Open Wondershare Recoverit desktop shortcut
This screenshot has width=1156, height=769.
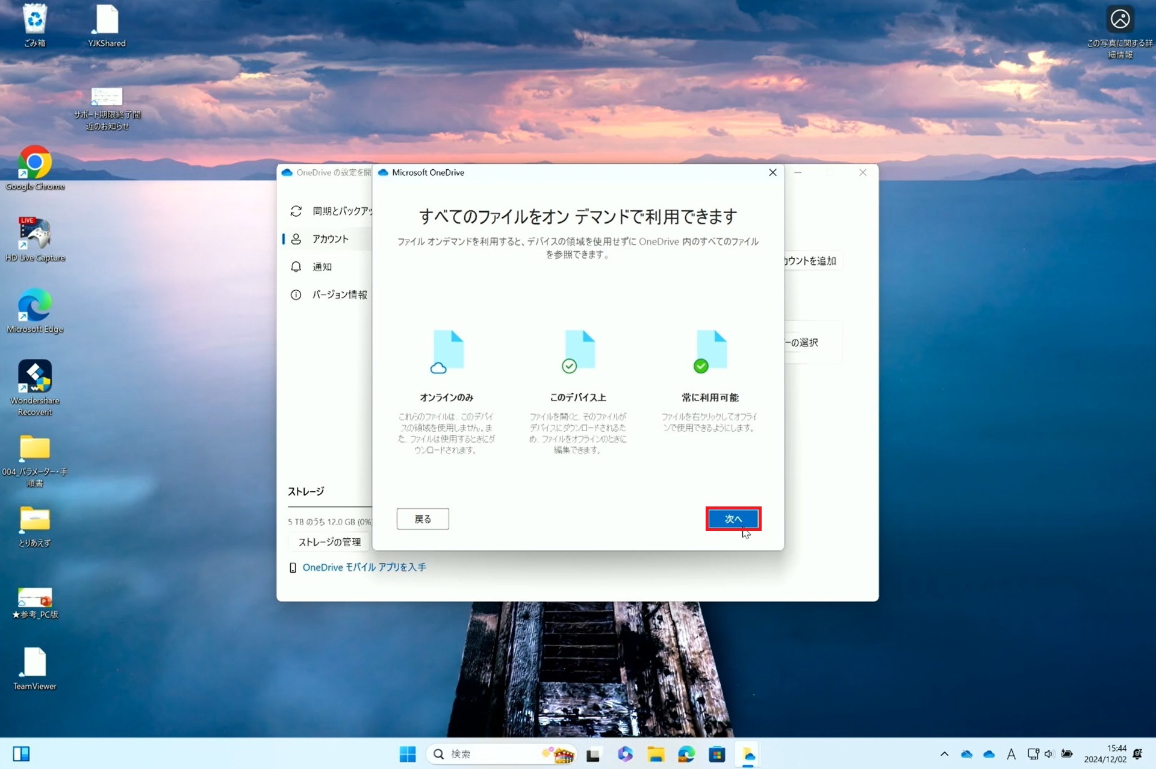click(x=34, y=377)
